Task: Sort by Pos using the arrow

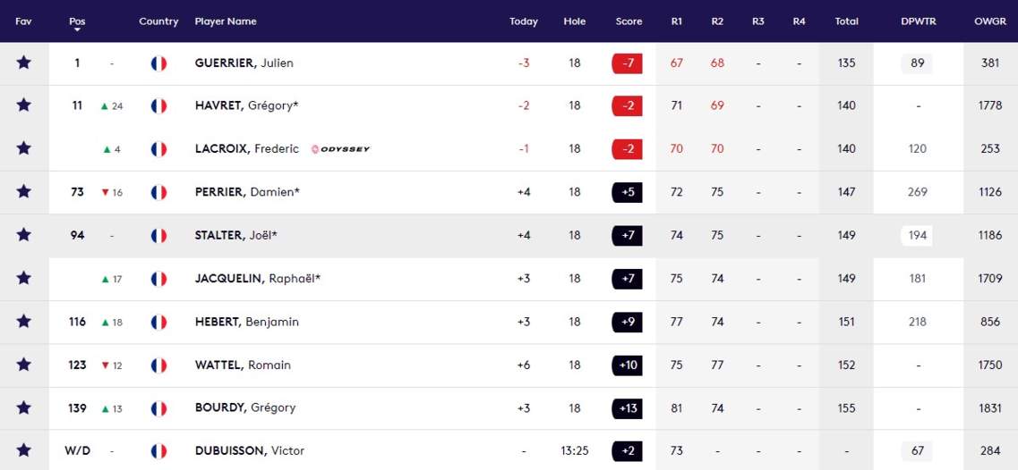Action: [x=77, y=30]
